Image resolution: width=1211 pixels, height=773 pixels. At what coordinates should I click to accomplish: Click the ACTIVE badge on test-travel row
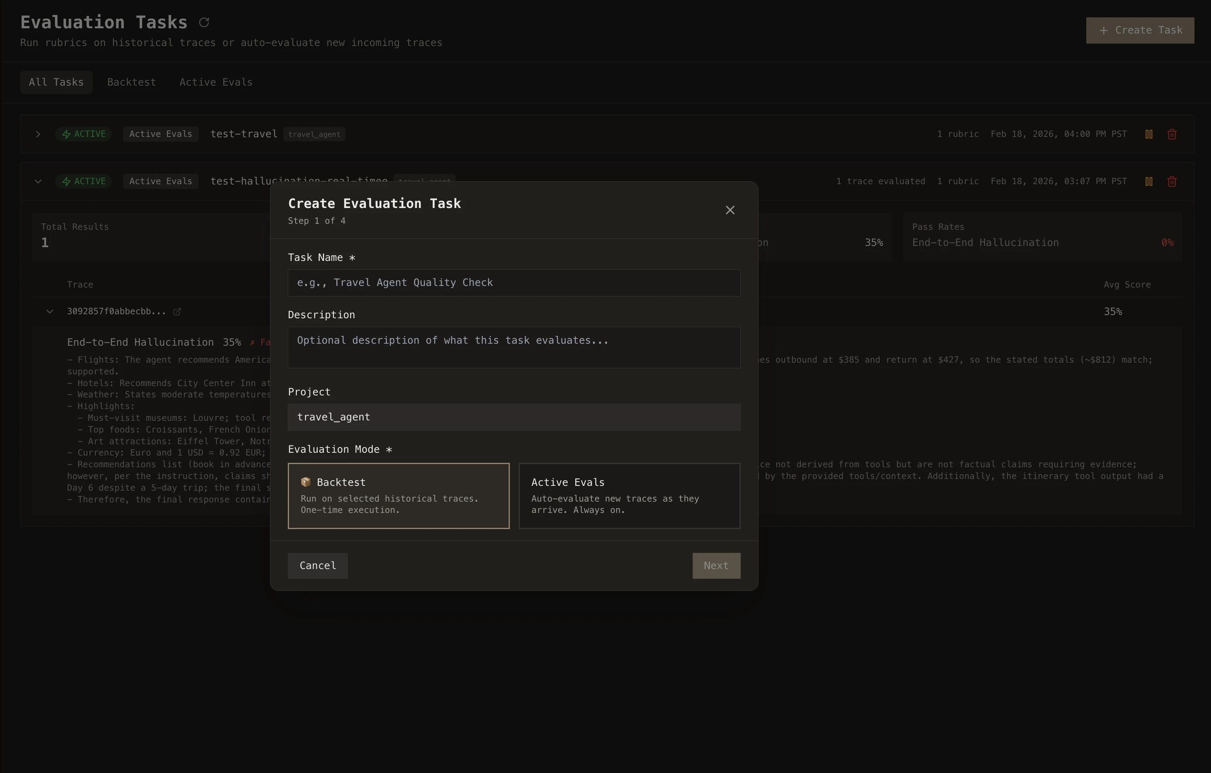tap(84, 134)
